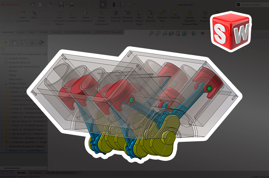Insert a Bill of Materials
The height and width of the screenshot is (178, 269).
pyautogui.click(x=150, y=16)
